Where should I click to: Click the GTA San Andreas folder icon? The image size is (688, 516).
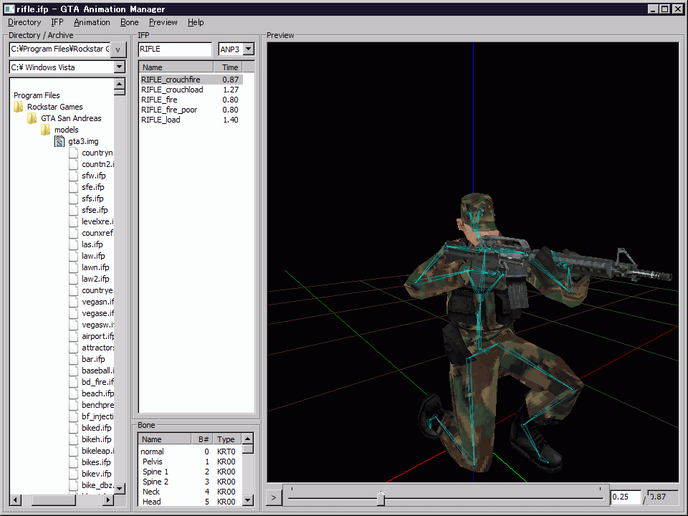32,118
